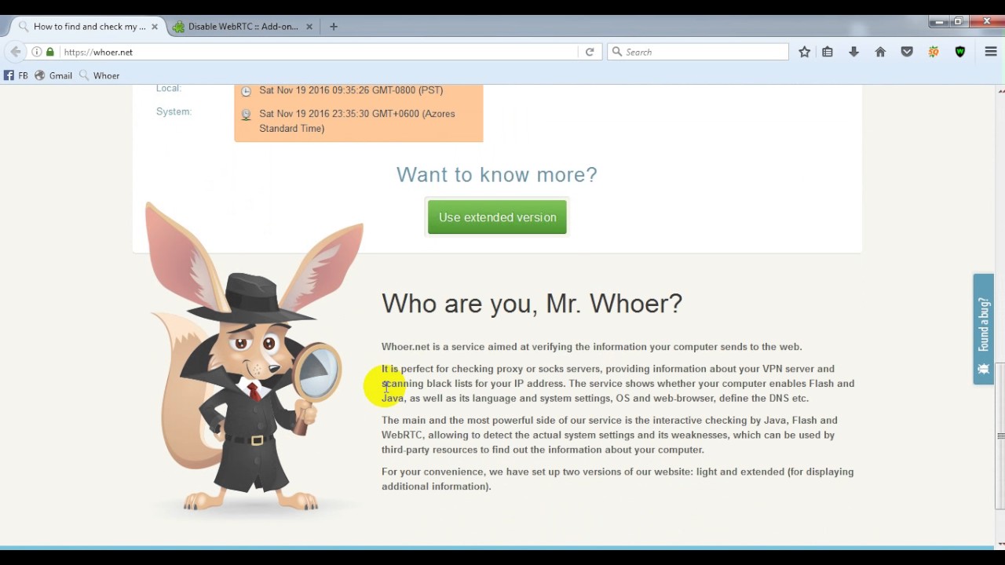Click the system time icon
The height and width of the screenshot is (565, 1005).
pos(246,115)
